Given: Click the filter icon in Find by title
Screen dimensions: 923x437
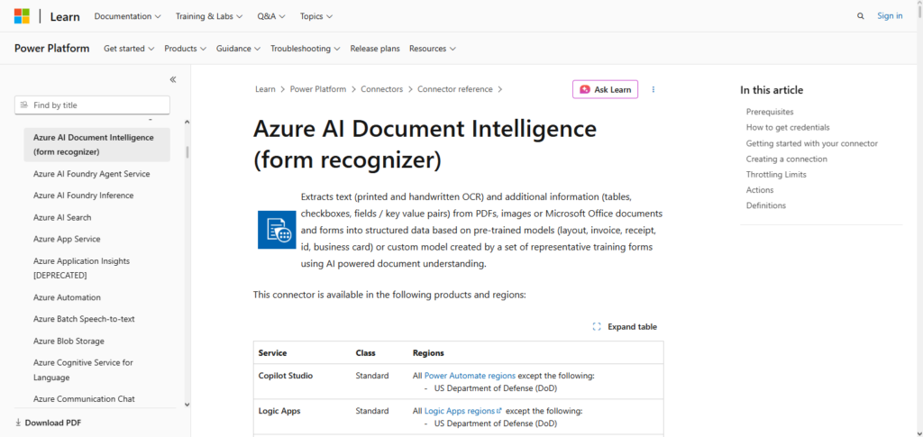Looking at the screenshot, I should click(23, 105).
